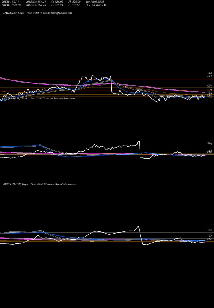This screenshot has width=214, height=308.
Task: Click the 784 price label on monthly chart
Action: 209,230
